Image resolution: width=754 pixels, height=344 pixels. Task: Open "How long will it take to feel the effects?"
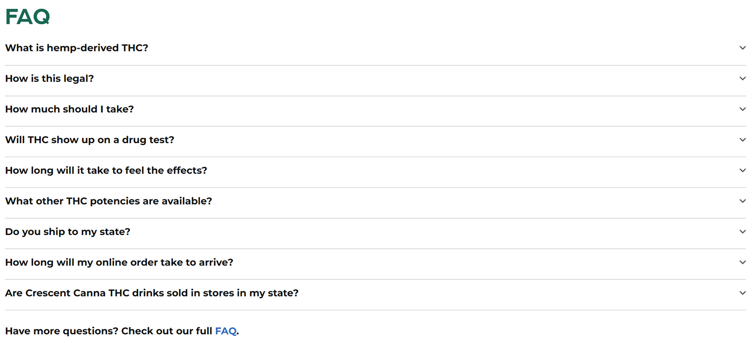106,170
